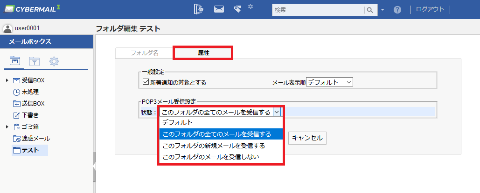This screenshot has width=480, height=193.
Task: Click the user0001 avatar icon
Action: click(x=7, y=29)
